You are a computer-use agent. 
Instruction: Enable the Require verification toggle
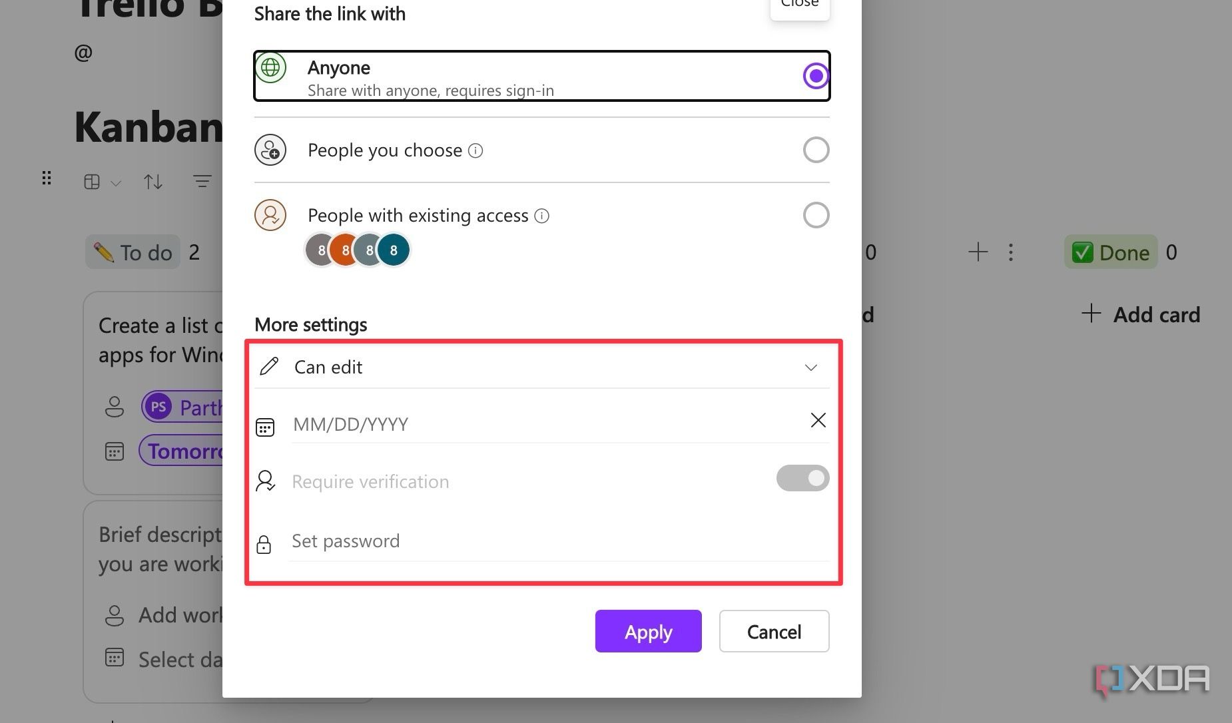click(x=802, y=478)
